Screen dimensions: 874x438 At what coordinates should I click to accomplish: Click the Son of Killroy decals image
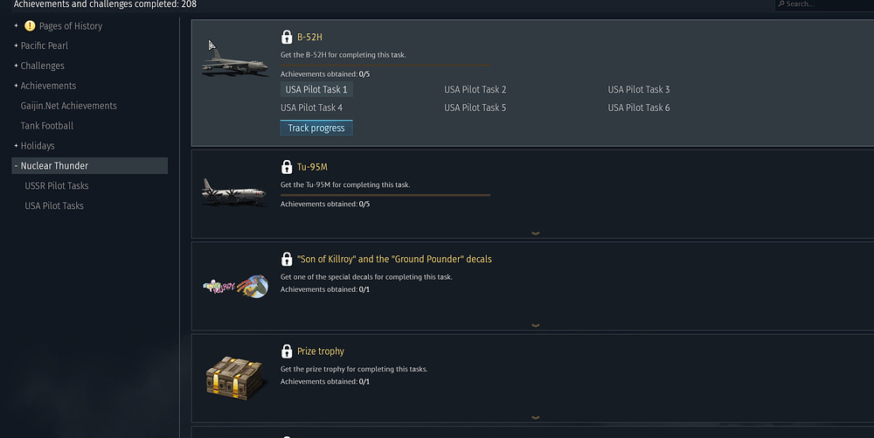point(234,287)
